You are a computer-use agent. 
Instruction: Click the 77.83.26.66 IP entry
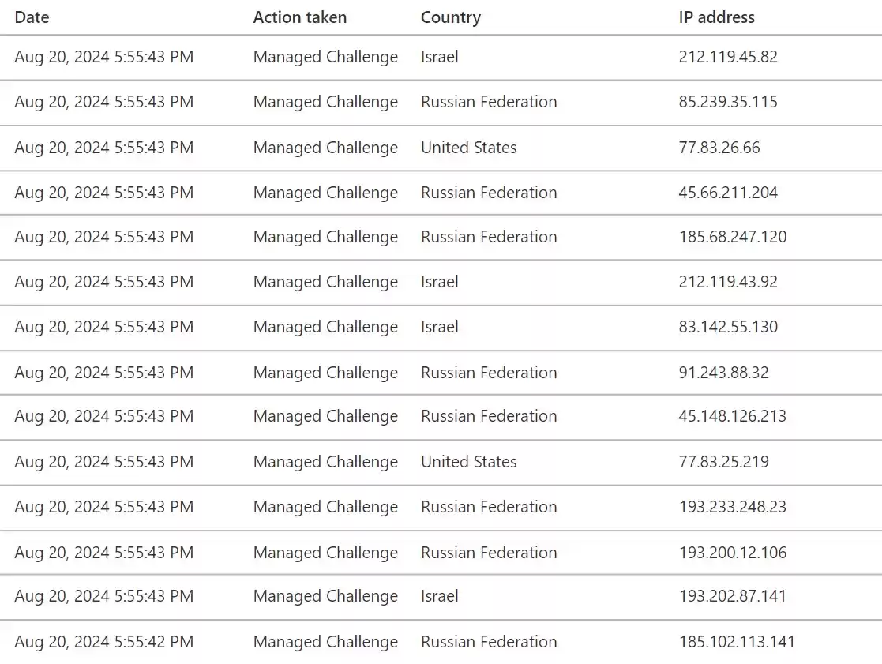point(719,148)
